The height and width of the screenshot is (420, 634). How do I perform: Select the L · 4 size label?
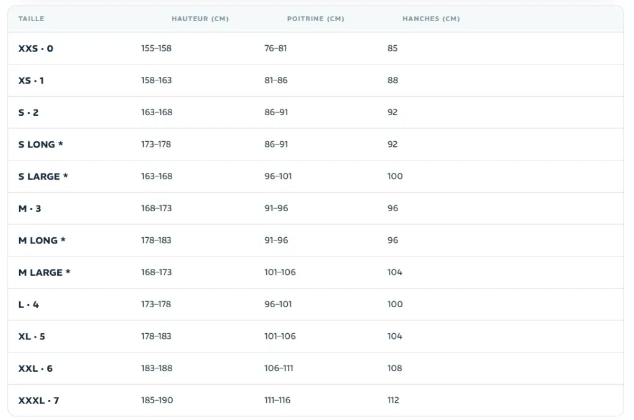28,304
